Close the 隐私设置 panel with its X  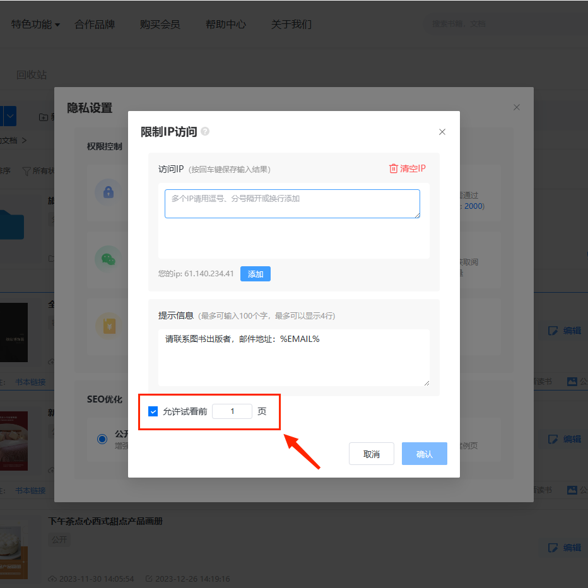point(517,107)
